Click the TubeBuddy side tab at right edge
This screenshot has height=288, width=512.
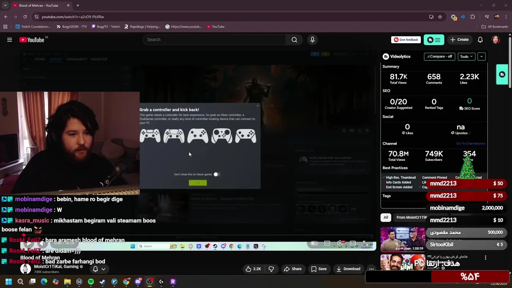click(502, 74)
